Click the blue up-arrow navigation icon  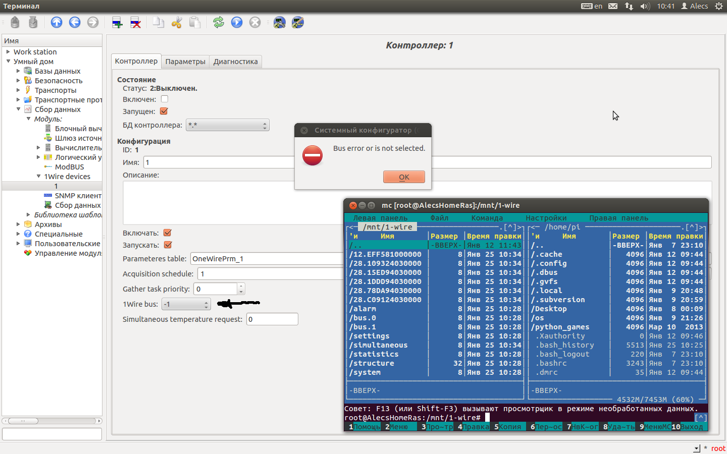point(57,22)
